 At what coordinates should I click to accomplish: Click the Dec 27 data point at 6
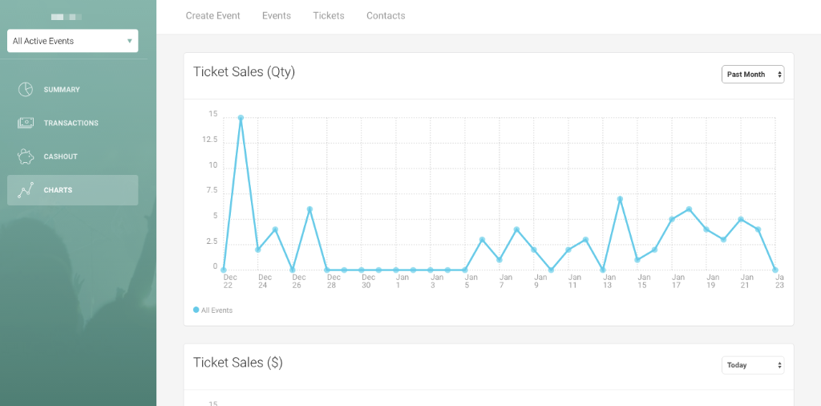pos(309,209)
